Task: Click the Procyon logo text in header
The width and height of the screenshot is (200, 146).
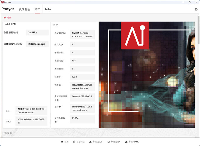Action: 8,9
